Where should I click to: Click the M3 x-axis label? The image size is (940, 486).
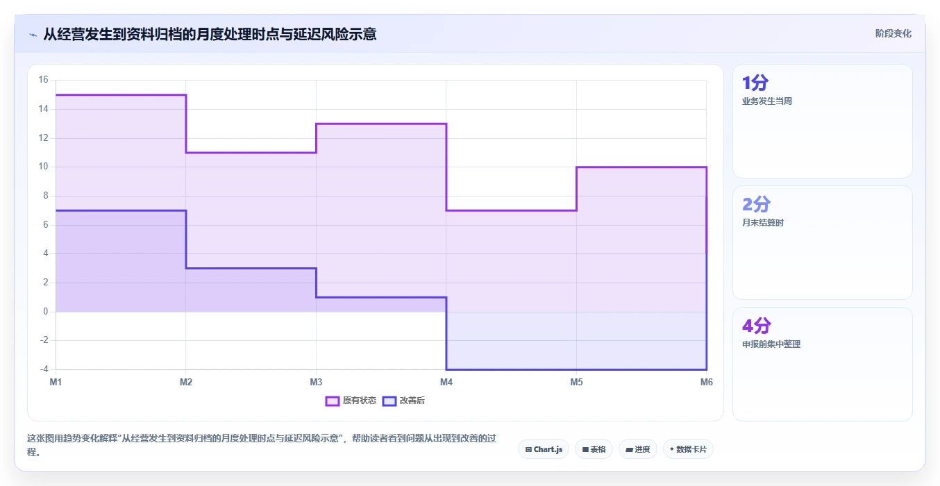coord(316,382)
